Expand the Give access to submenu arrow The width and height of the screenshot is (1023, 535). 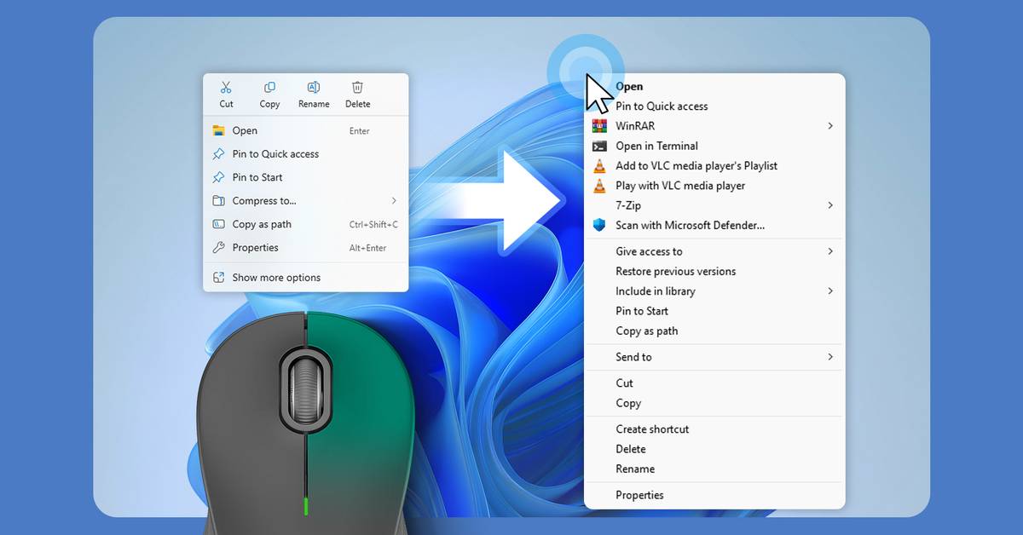830,251
